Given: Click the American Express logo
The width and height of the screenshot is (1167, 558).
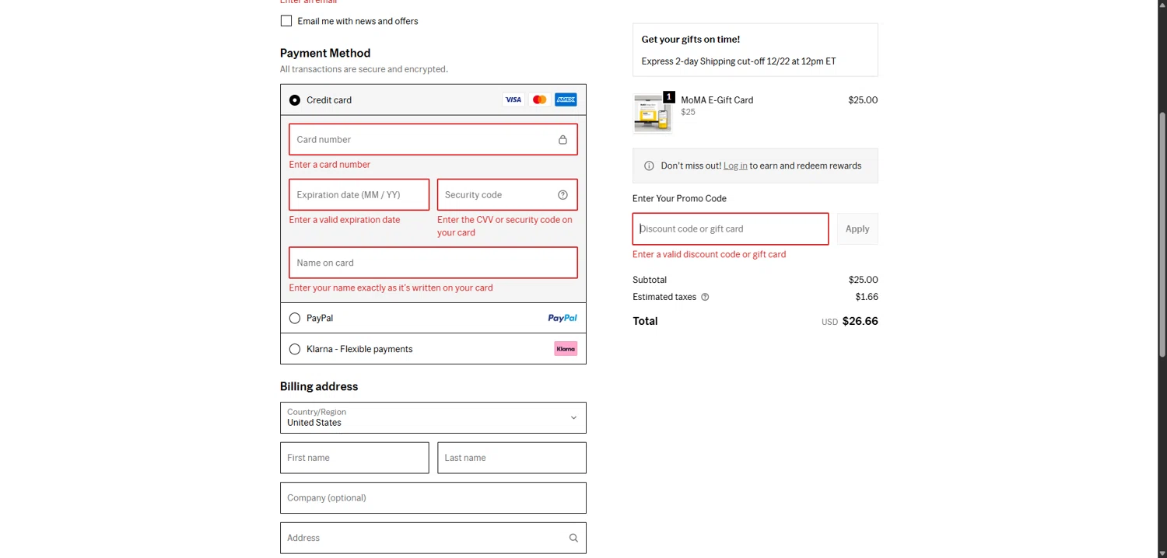Looking at the screenshot, I should click(x=566, y=99).
